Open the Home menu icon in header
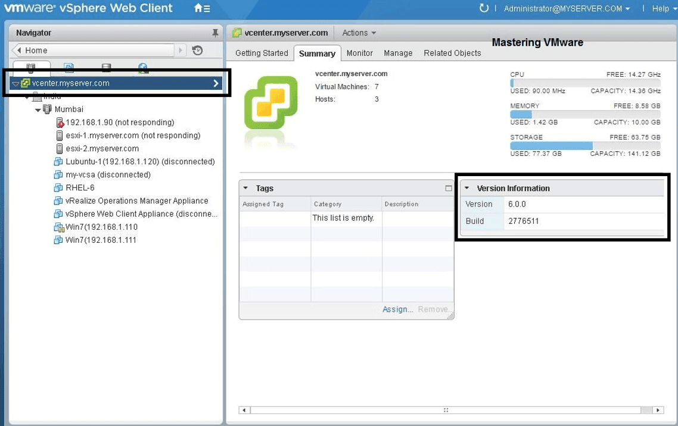This screenshot has height=426, width=678. point(202,8)
